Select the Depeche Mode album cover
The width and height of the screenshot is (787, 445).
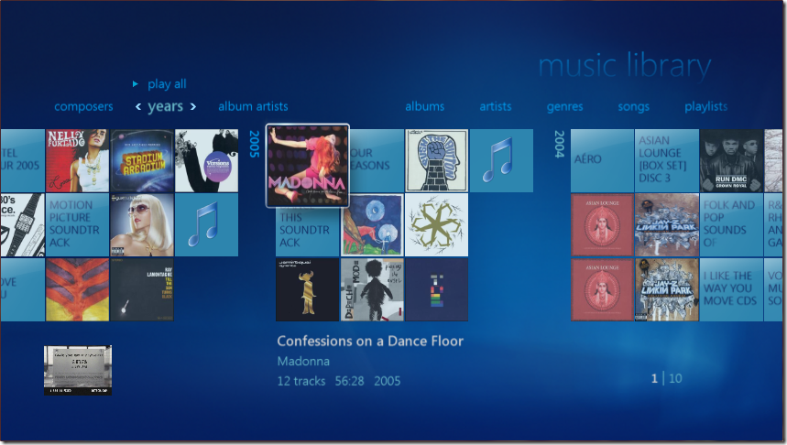(x=372, y=289)
